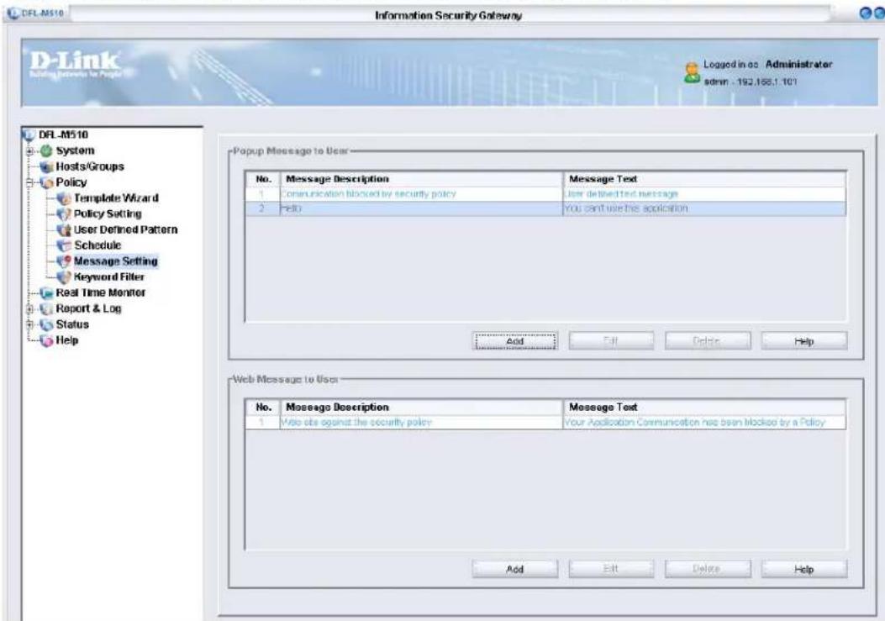Click Edit in Popup Message section

pyautogui.click(x=611, y=341)
